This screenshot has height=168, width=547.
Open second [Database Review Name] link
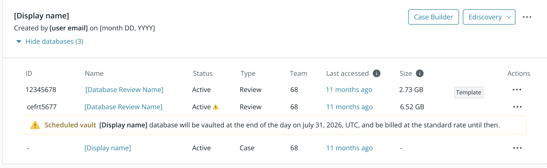click(124, 107)
